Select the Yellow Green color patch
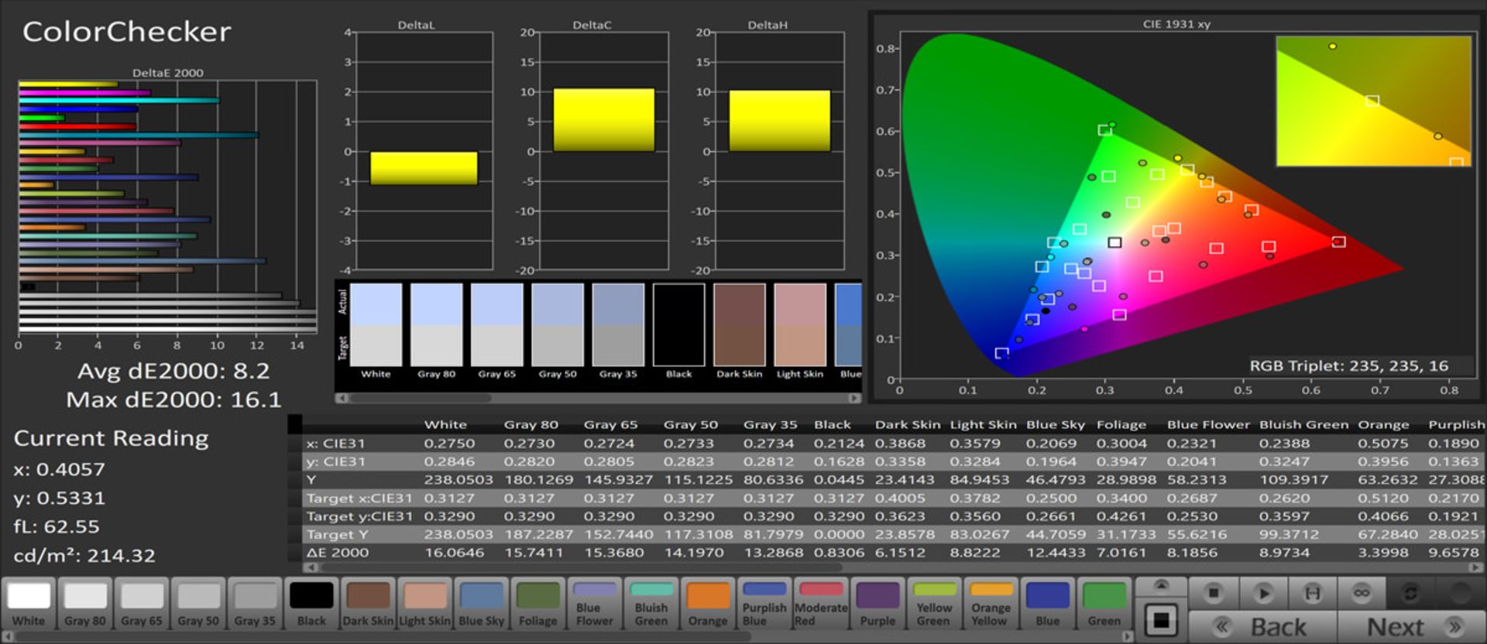The image size is (1487, 644). tap(934, 603)
